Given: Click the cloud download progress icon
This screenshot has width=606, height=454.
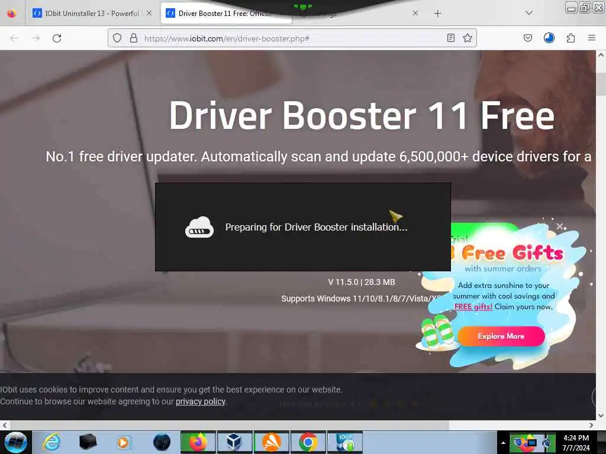Looking at the screenshot, I should coord(199,227).
